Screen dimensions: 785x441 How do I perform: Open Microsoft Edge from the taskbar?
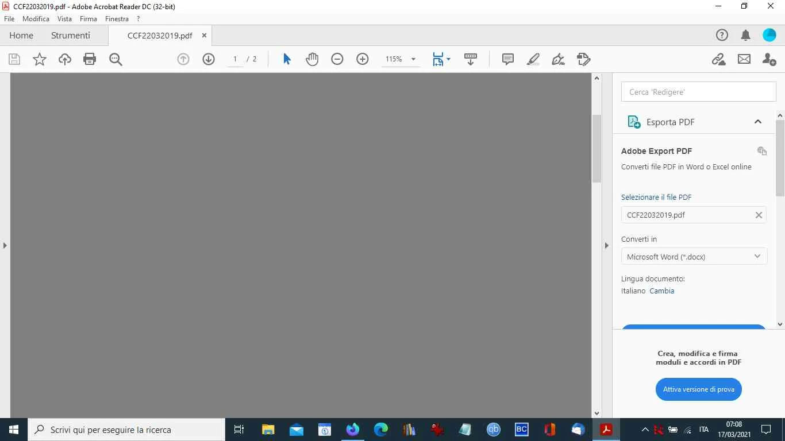(x=381, y=430)
